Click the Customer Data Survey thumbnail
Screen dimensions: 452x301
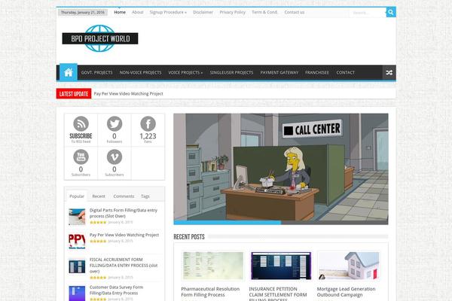coord(77,293)
